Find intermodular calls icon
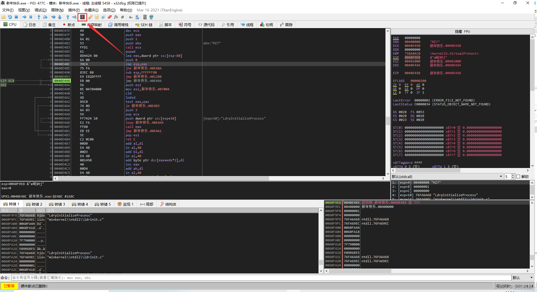 pyautogui.click(x=137, y=17)
